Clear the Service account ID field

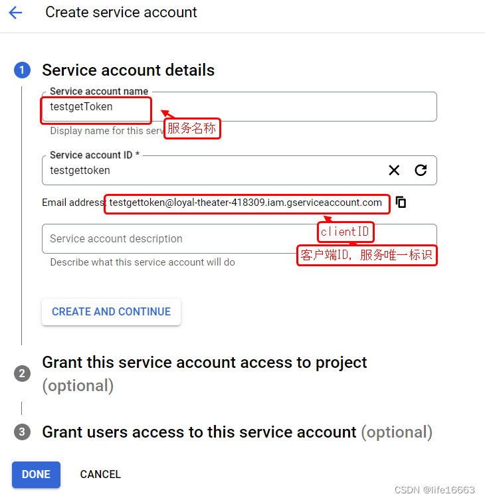click(394, 170)
